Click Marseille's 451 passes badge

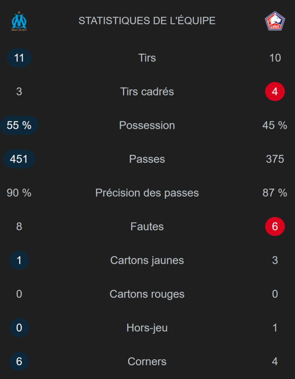click(x=19, y=159)
